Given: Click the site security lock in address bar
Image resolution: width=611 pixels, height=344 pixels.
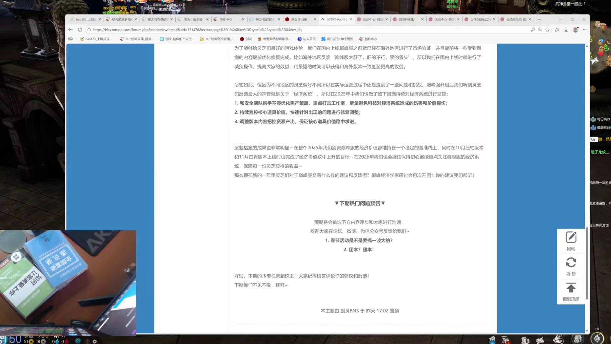Looking at the screenshot, I should (90, 30).
